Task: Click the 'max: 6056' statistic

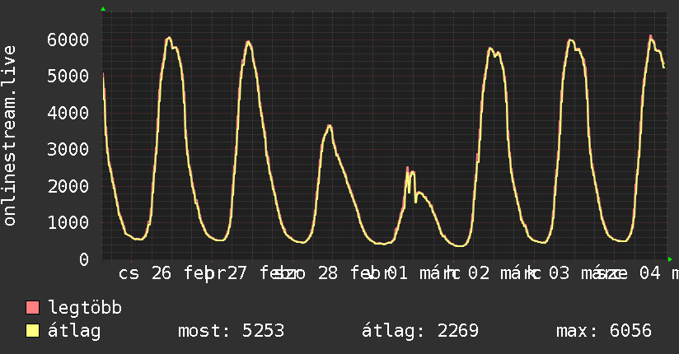Action: 604,331
